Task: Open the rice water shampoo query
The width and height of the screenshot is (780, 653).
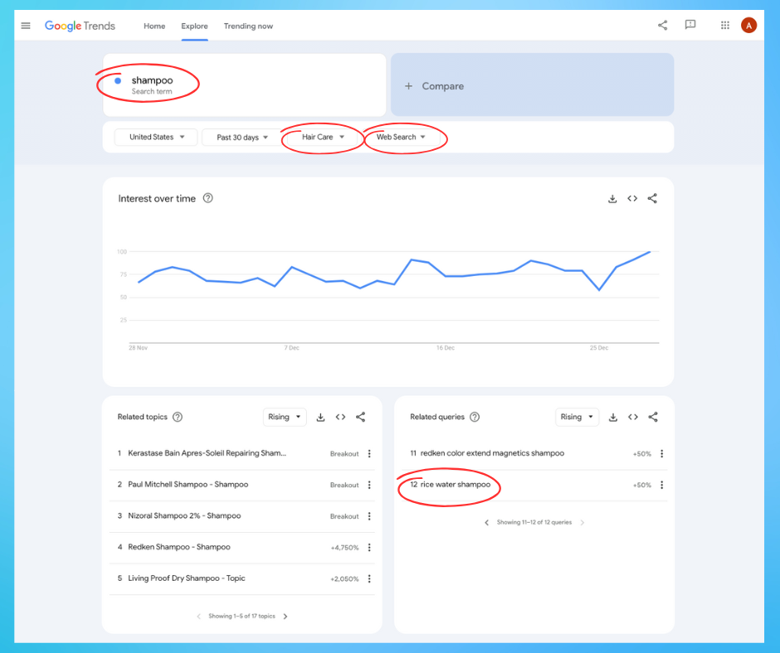Action: 455,485
